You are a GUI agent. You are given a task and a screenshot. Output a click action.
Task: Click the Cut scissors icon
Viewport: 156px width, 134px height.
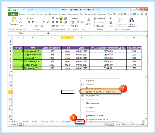point(21,19)
